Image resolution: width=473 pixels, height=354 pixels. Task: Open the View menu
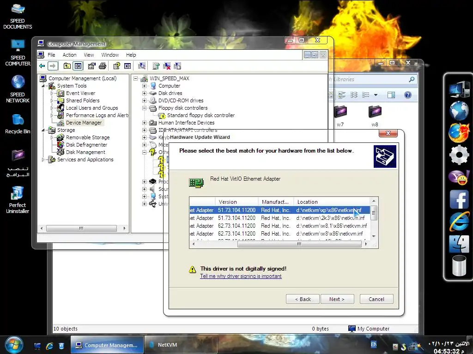(89, 55)
